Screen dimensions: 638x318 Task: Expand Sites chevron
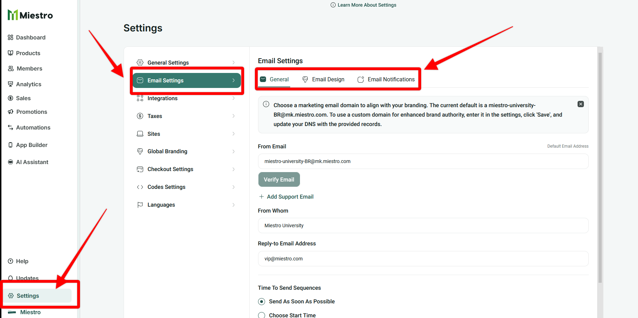[234, 134]
